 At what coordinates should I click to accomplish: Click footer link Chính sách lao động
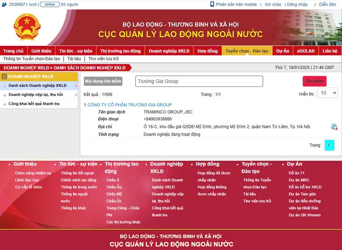(x=79, y=180)
